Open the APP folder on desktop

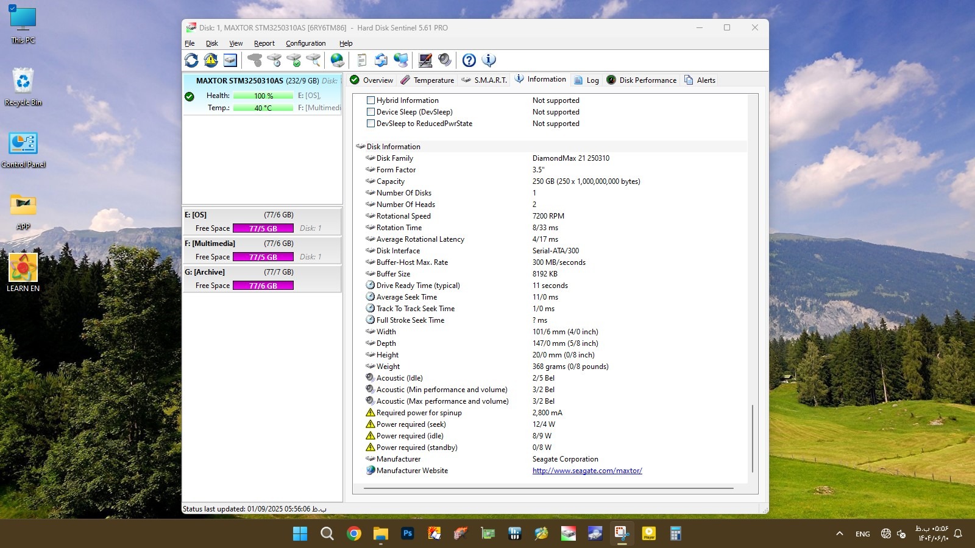tap(23, 211)
